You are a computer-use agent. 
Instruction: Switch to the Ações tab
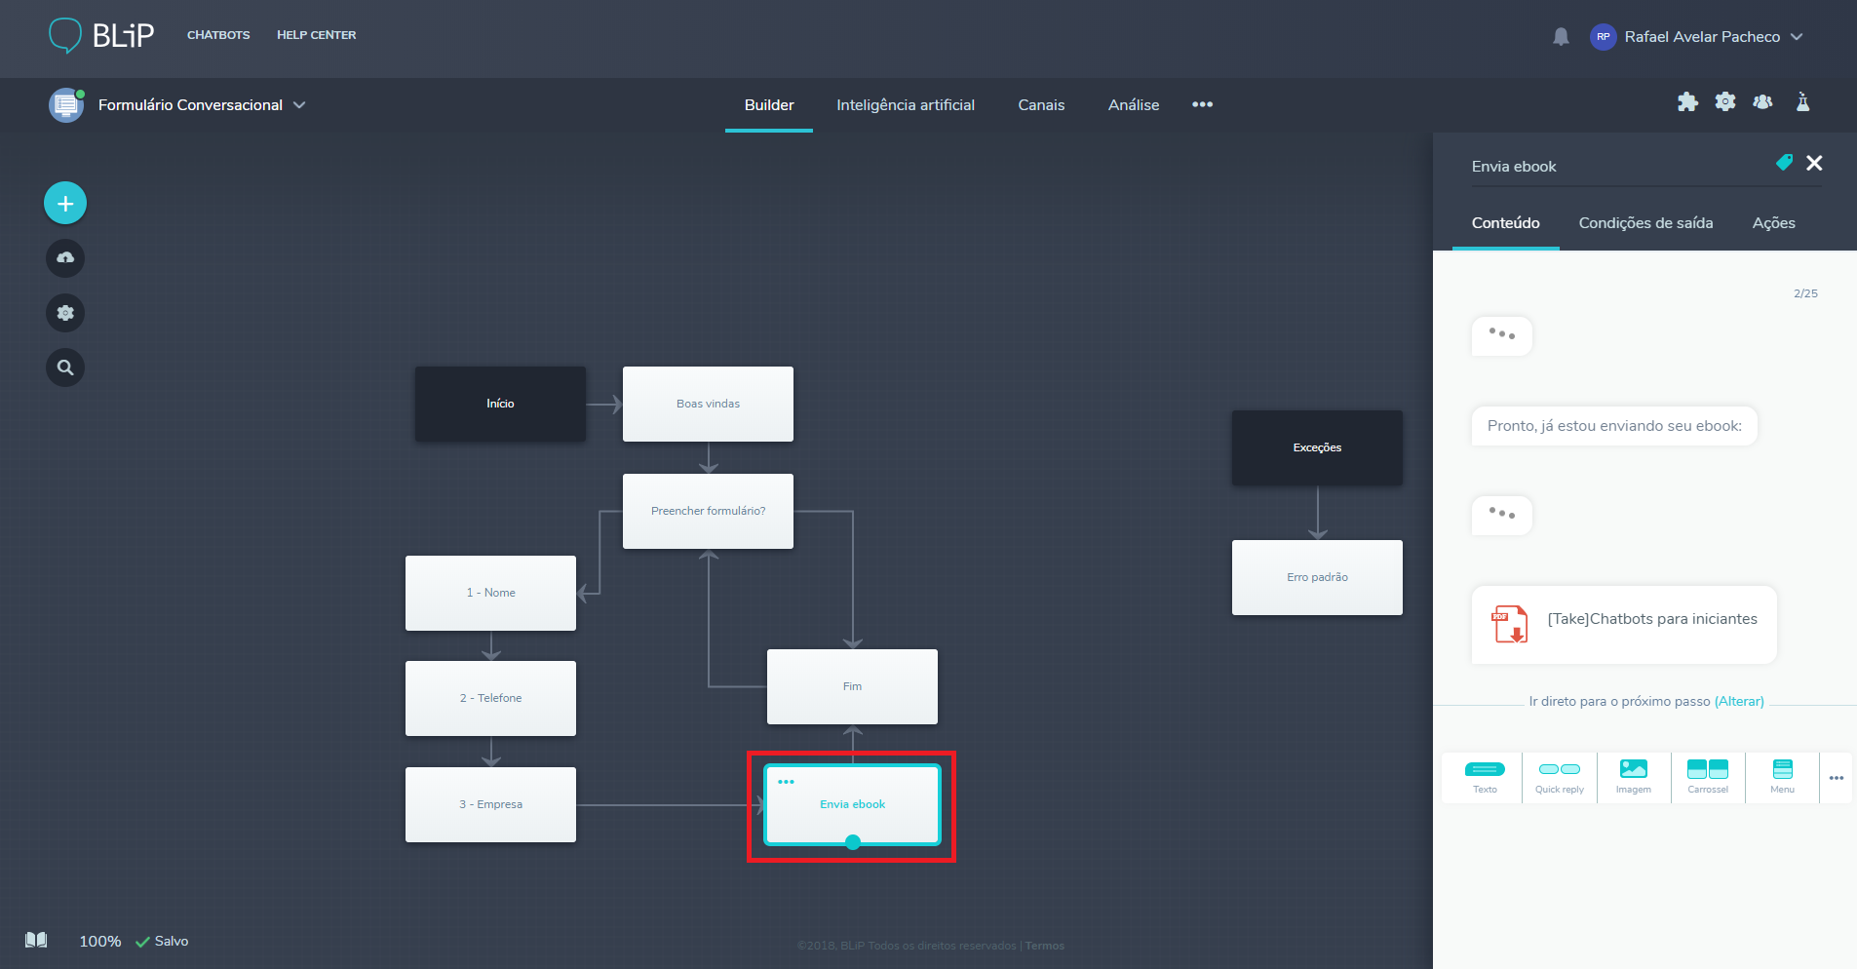coord(1773,223)
